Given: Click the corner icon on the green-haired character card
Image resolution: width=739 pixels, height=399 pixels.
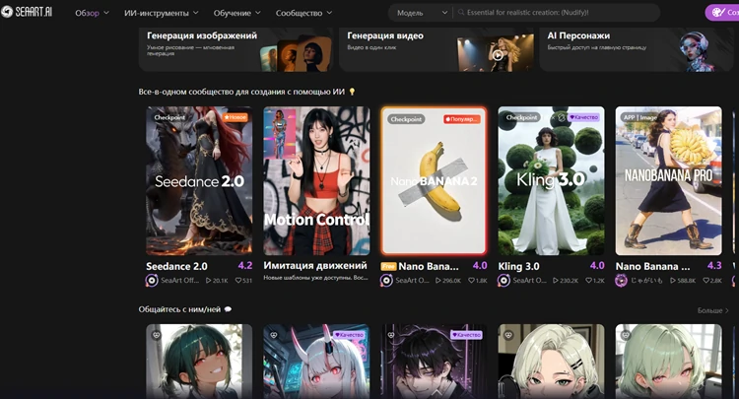Looking at the screenshot, I should pyautogui.click(x=156, y=335).
